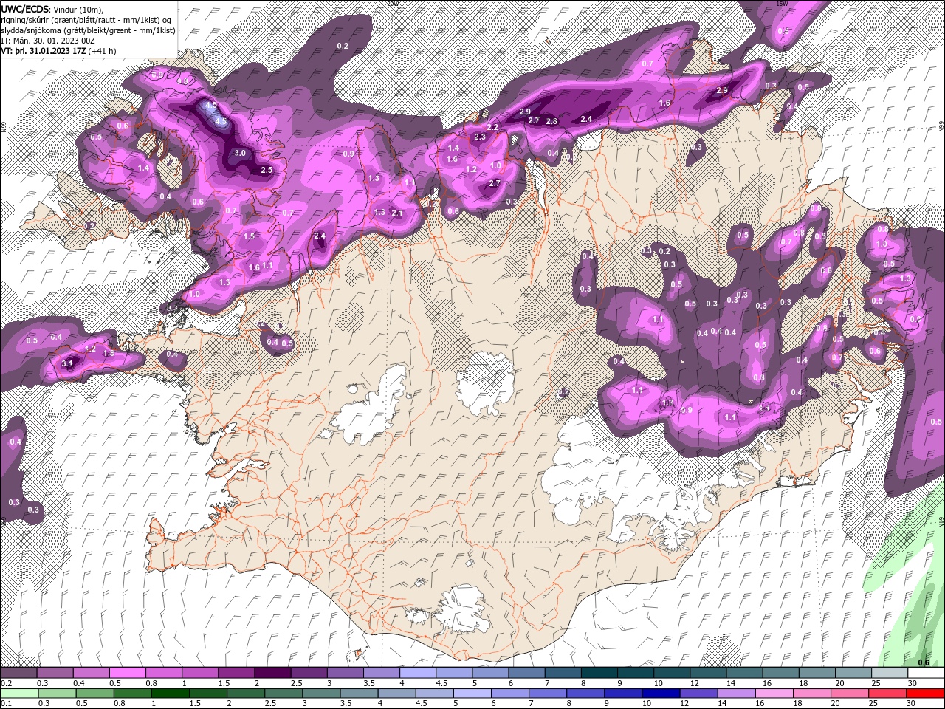Select the medium green 0.5–0.8 rain swatch
Image resolution: width=945 pixels, height=709 pixels.
tap(94, 693)
